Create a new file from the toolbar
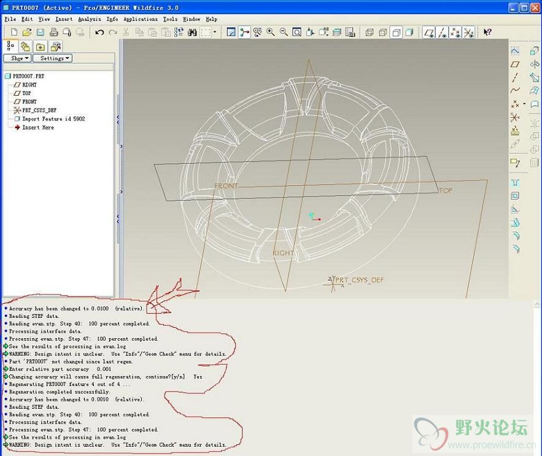The image size is (542, 456). [14, 32]
